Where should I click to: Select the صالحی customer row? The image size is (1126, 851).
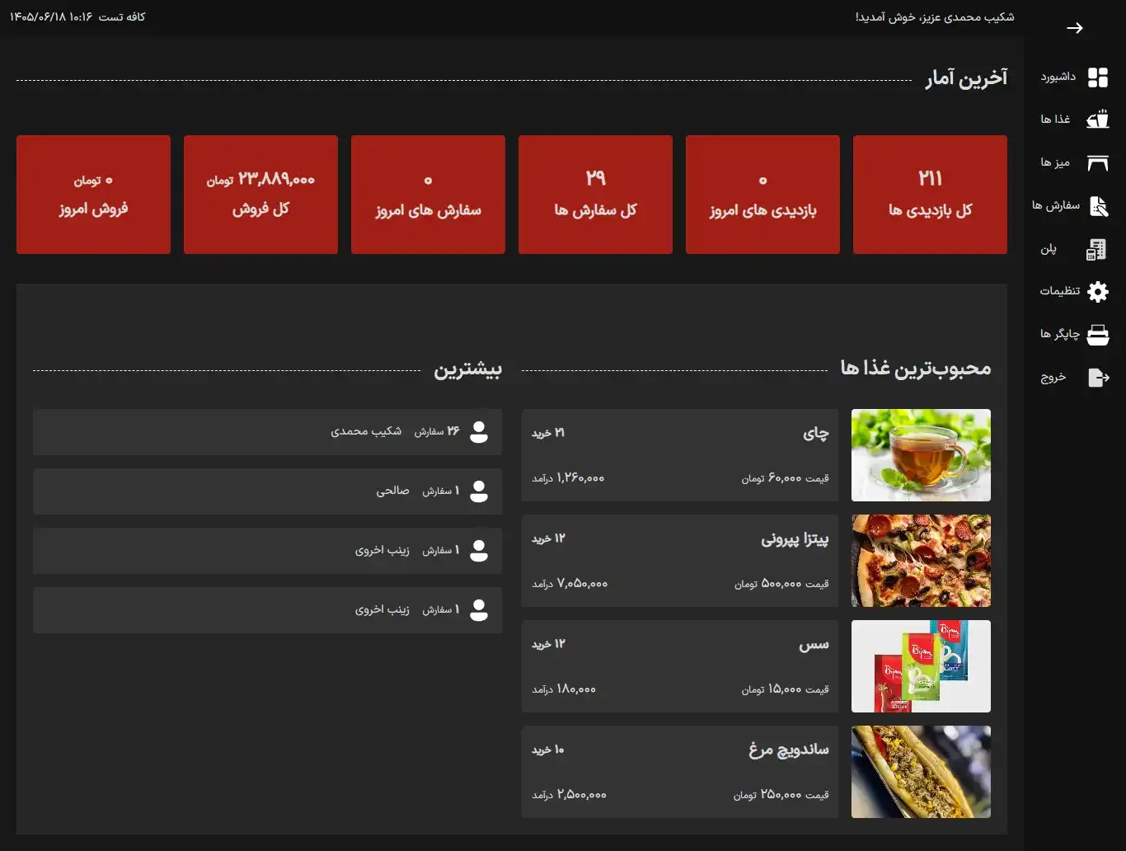pos(267,491)
